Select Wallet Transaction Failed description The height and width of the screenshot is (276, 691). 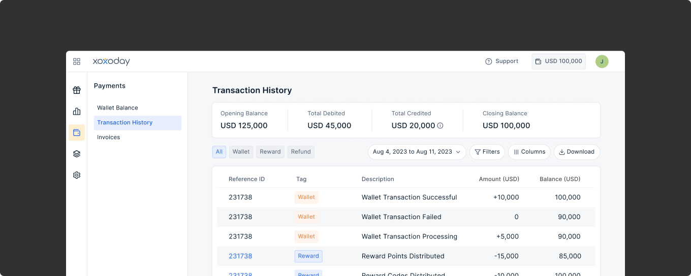401,217
